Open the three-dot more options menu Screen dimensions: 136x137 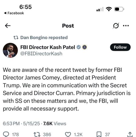[x=126, y=26]
